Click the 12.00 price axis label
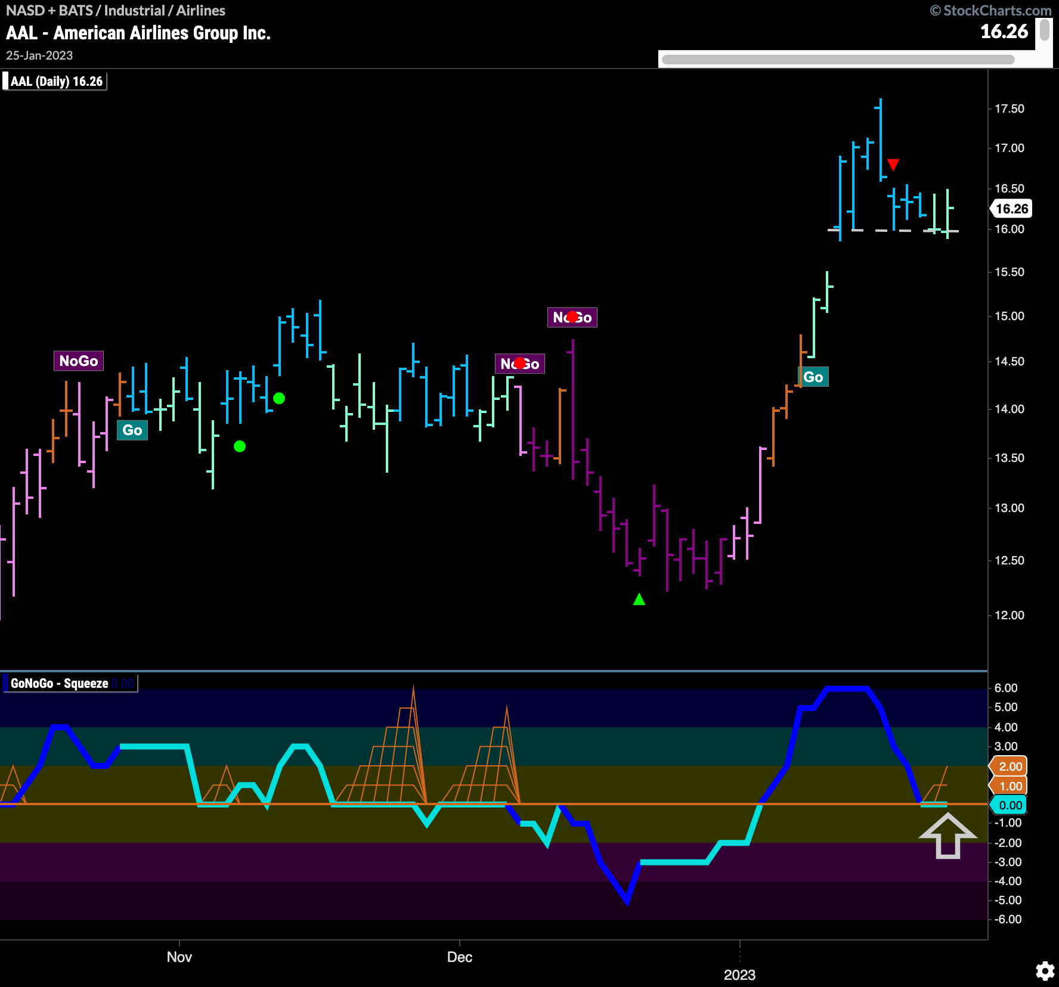The image size is (1059, 987). pyautogui.click(x=1010, y=615)
